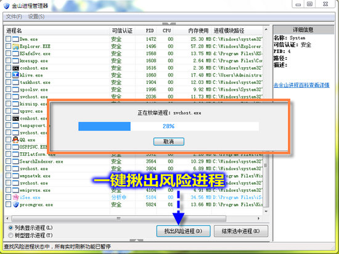Select the 列表显示进程 radio option
Image resolution: width=339 pixels, height=254 pixels.
[10, 227]
